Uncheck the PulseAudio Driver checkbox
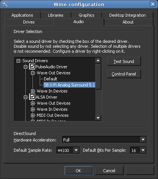This screenshot has height=179, width=158. pos(32,66)
